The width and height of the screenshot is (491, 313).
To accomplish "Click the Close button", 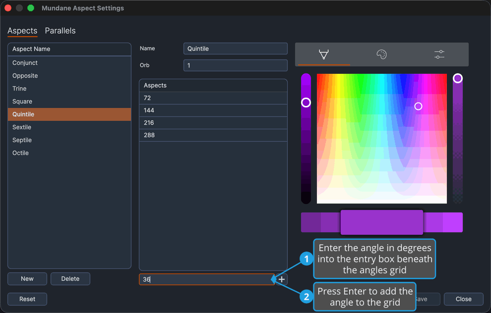I will [x=463, y=299].
